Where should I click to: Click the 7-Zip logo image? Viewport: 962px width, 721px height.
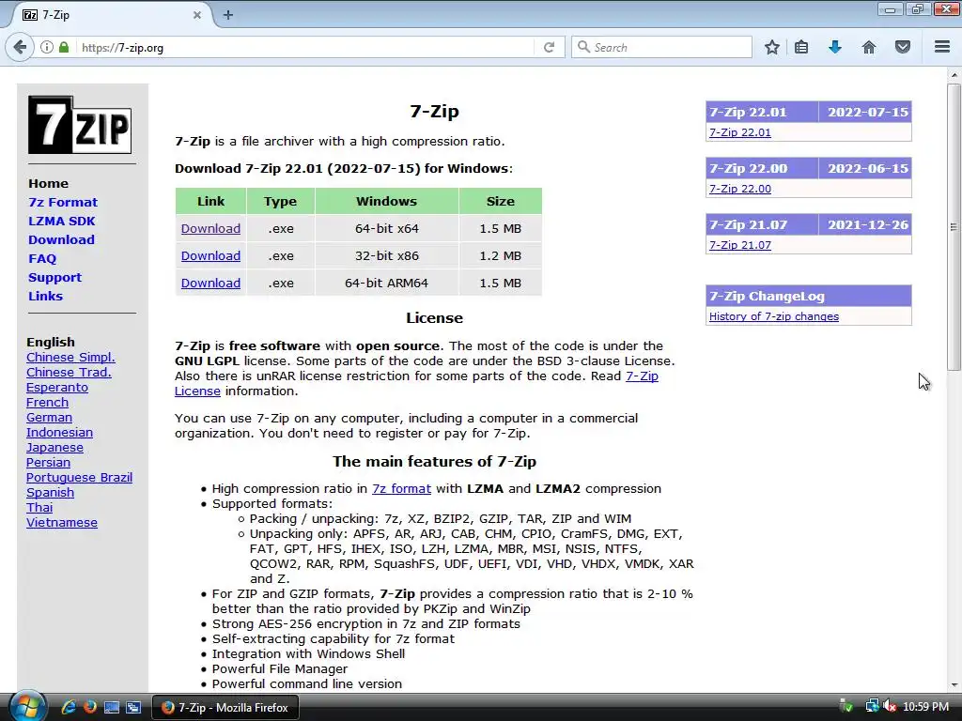pyautogui.click(x=80, y=125)
